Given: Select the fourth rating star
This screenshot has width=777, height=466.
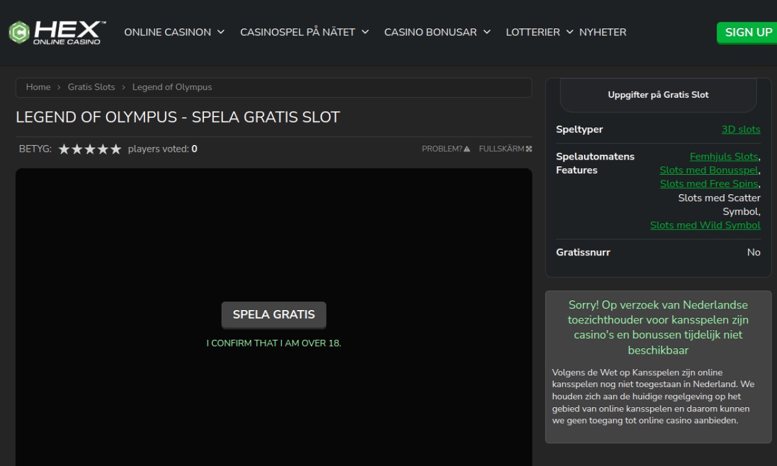Looking at the screenshot, I should pos(103,149).
